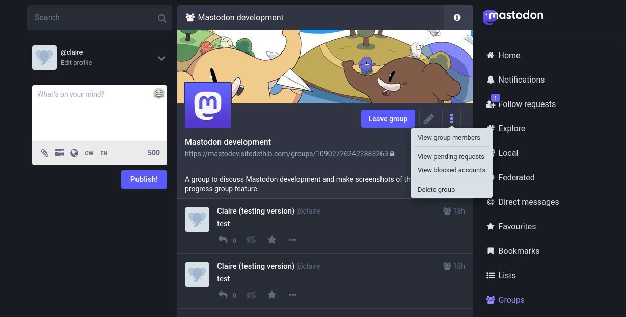This screenshot has width=626, height=317.
Task: Click the search magnifier icon
Action: [x=162, y=18]
